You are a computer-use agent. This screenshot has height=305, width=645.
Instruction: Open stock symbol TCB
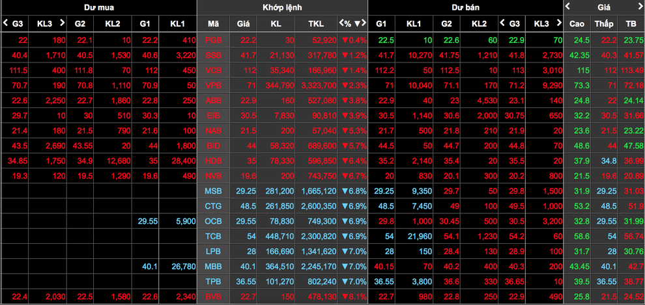[213, 237]
